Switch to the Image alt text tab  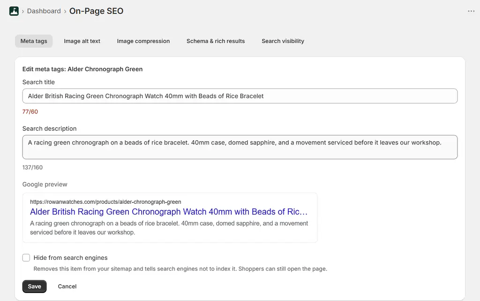pyautogui.click(x=82, y=41)
